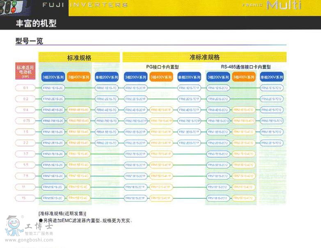Click the PG接口卡内置型 subheading

pyautogui.click(x=163, y=67)
